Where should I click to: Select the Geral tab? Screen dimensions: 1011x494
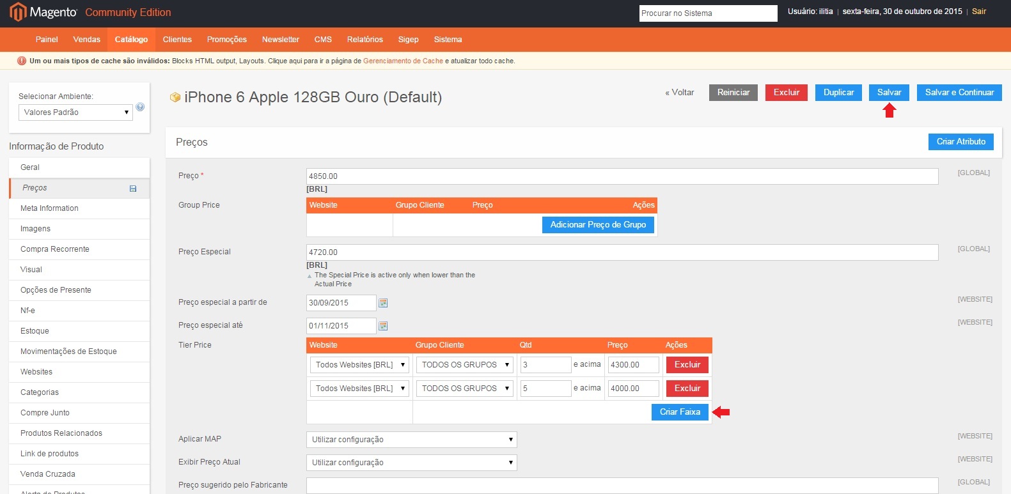[79, 167]
